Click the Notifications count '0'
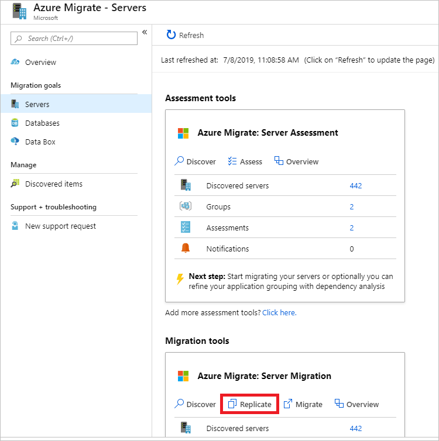The width and height of the screenshot is (439, 441). [x=351, y=249]
